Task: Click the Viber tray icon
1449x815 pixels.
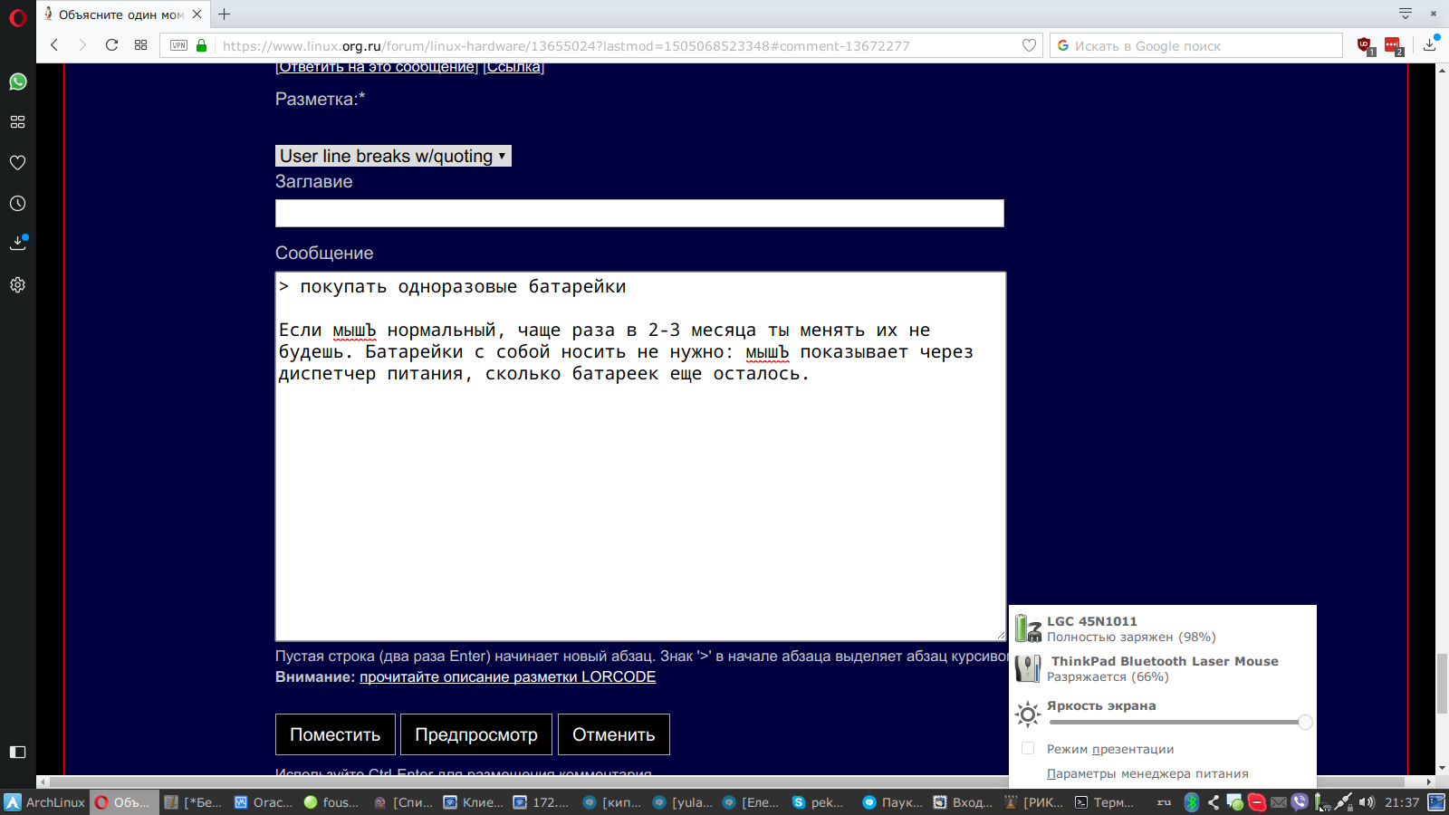Action: (x=1300, y=802)
